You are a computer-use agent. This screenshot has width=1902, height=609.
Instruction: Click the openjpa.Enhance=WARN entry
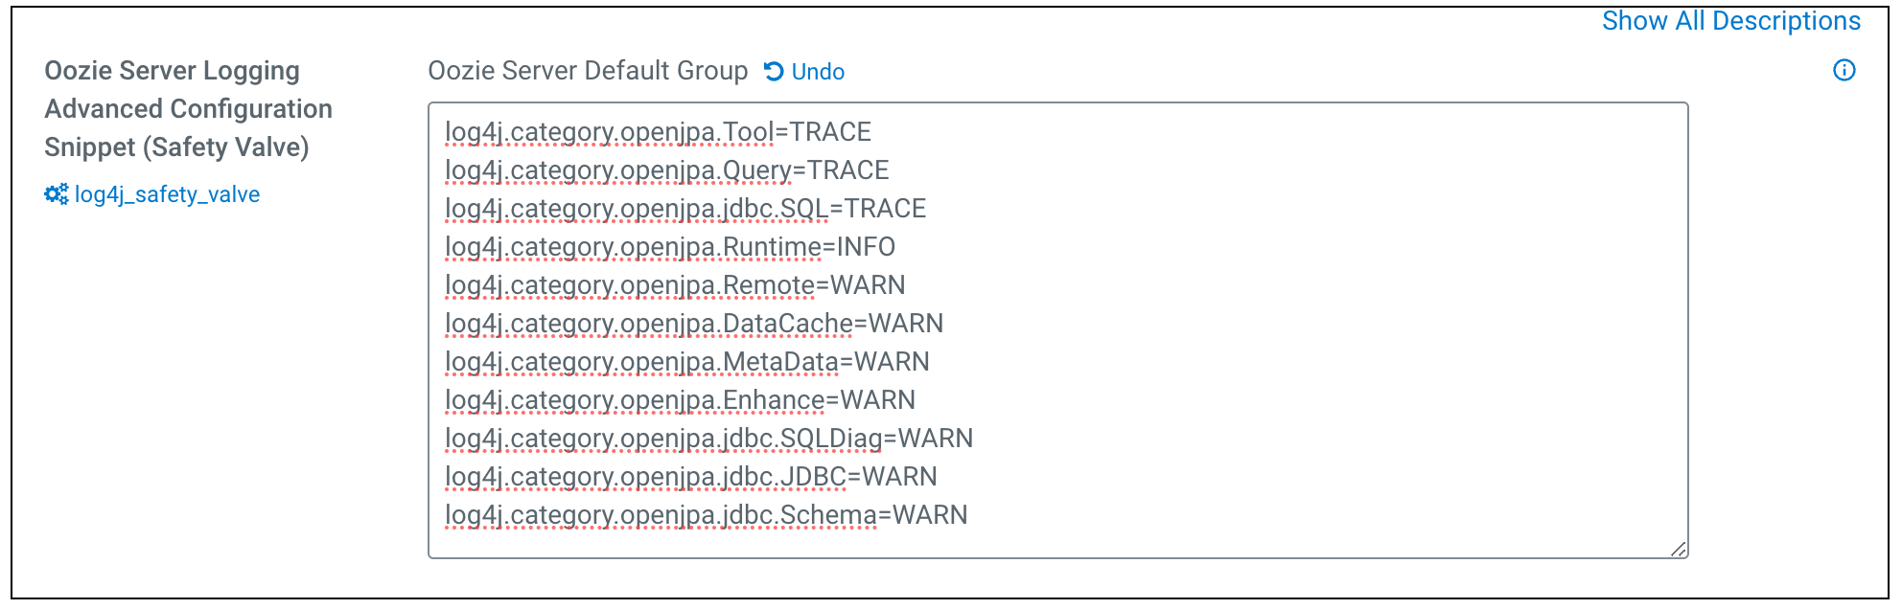click(x=680, y=399)
